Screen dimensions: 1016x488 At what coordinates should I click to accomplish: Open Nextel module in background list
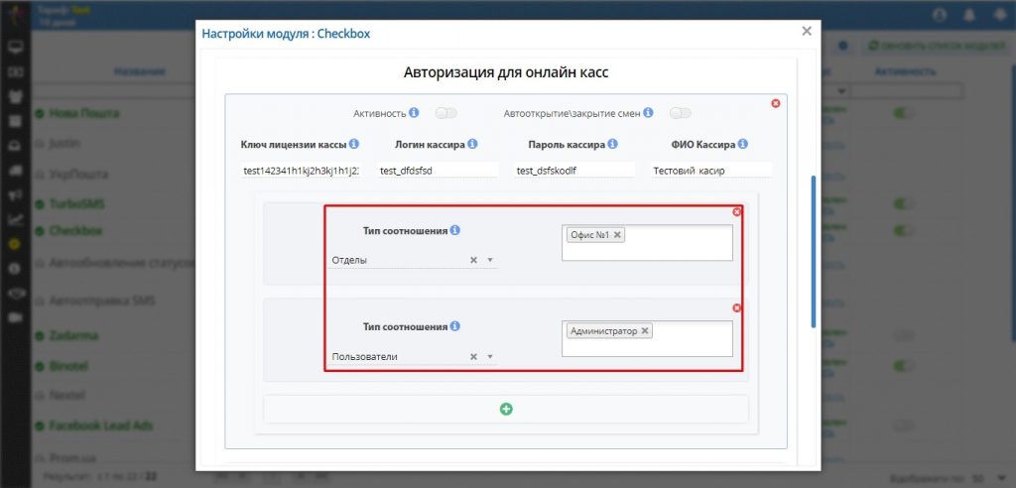[66, 395]
